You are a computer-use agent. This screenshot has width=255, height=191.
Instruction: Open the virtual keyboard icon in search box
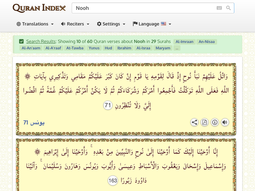click(x=219, y=8)
